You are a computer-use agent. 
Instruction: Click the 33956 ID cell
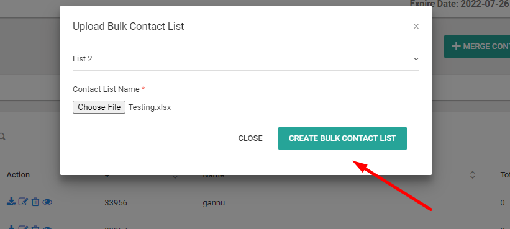click(x=116, y=203)
